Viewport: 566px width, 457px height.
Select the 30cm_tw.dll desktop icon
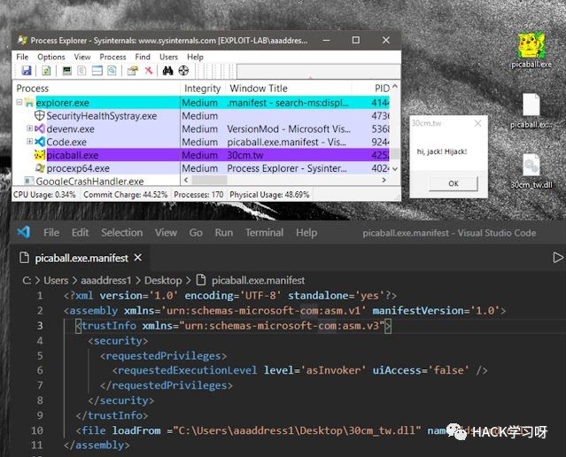(531, 171)
